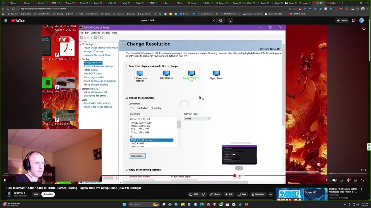Viewport: 371px width, 208px height.
Task: Open the Google Gemini bookmark
Action: [x=205, y=14]
